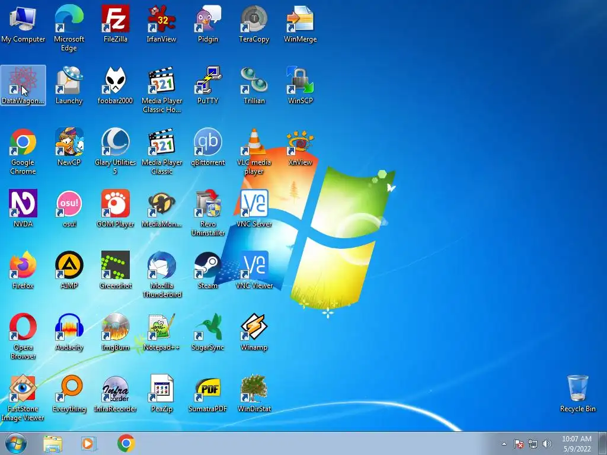Click the Trillian shortcut
This screenshot has width=607, height=455.
[254, 85]
